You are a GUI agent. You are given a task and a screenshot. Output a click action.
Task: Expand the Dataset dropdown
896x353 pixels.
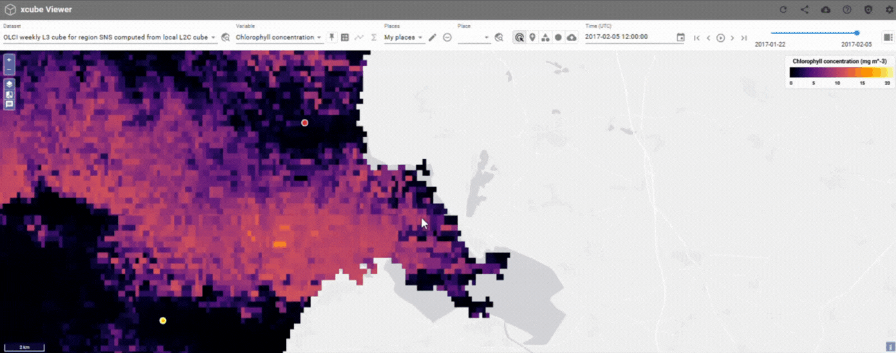[214, 38]
